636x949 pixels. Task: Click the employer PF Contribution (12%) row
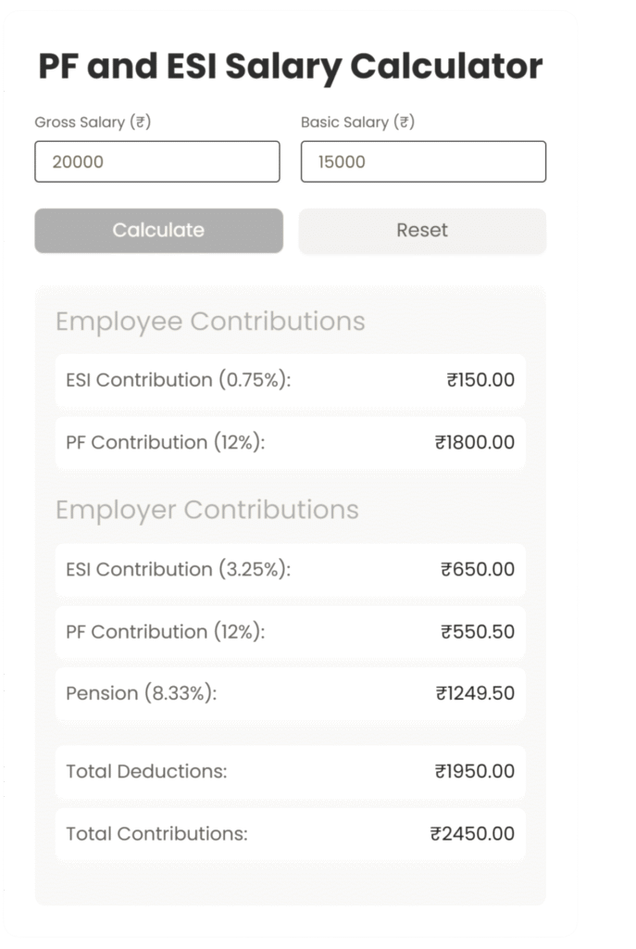click(x=290, y=632)
